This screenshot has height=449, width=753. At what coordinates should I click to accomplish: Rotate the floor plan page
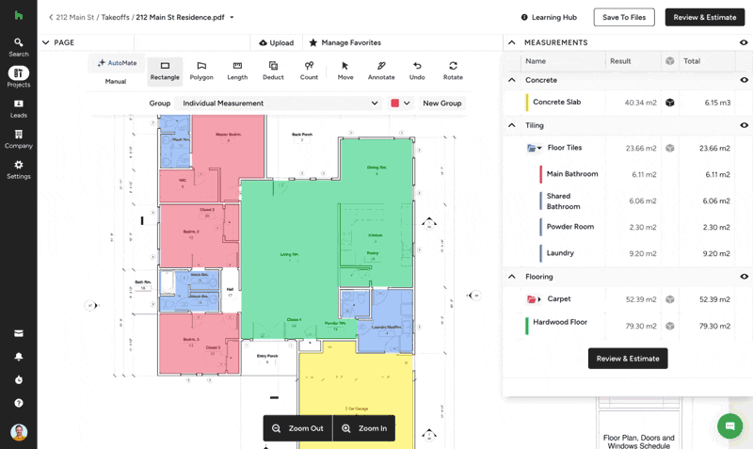pos(453,71)
